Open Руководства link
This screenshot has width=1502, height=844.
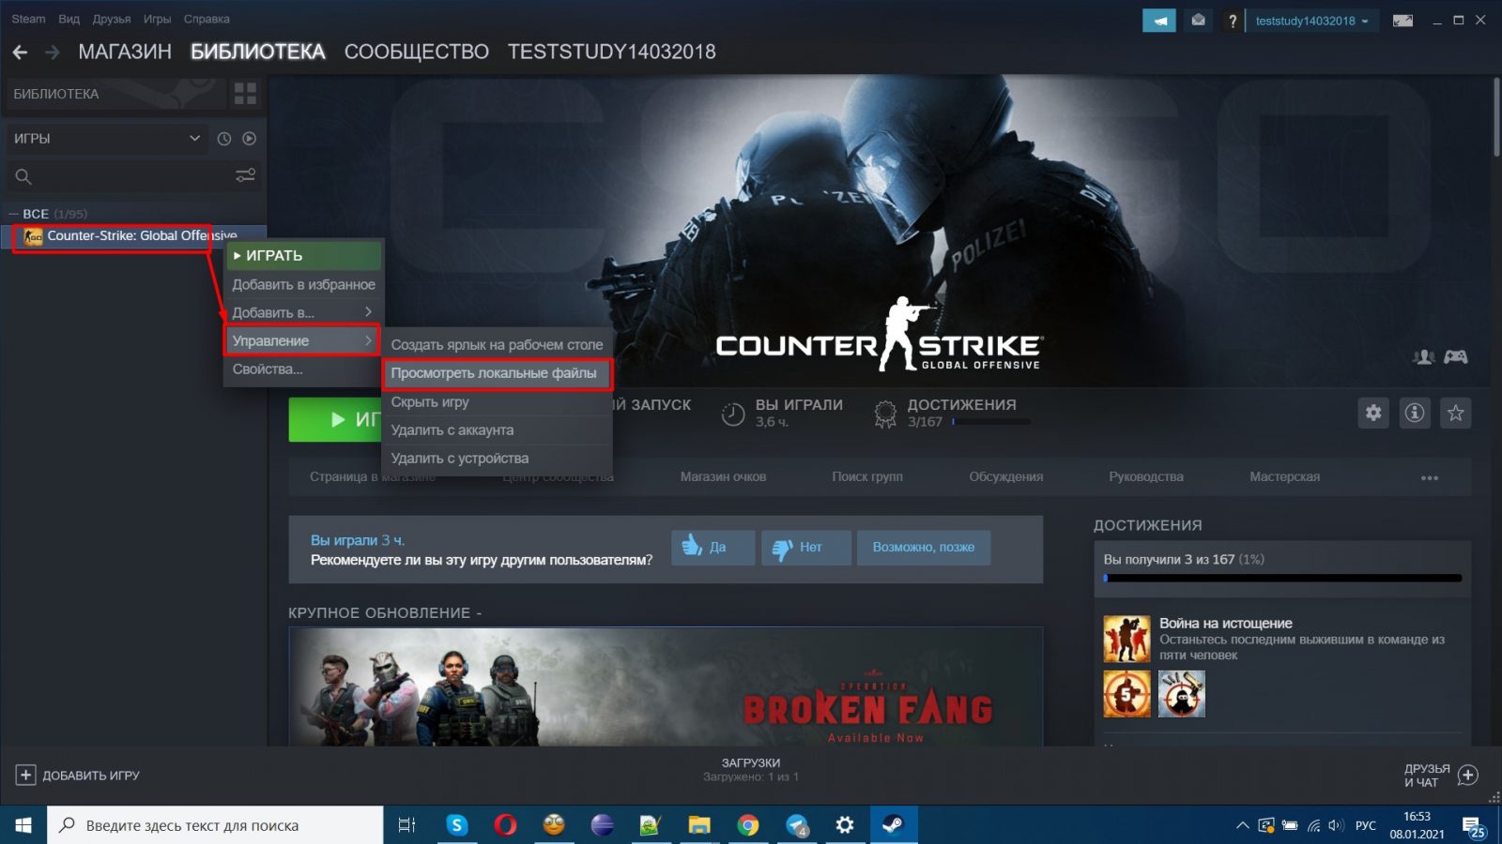pos(1146,476)
